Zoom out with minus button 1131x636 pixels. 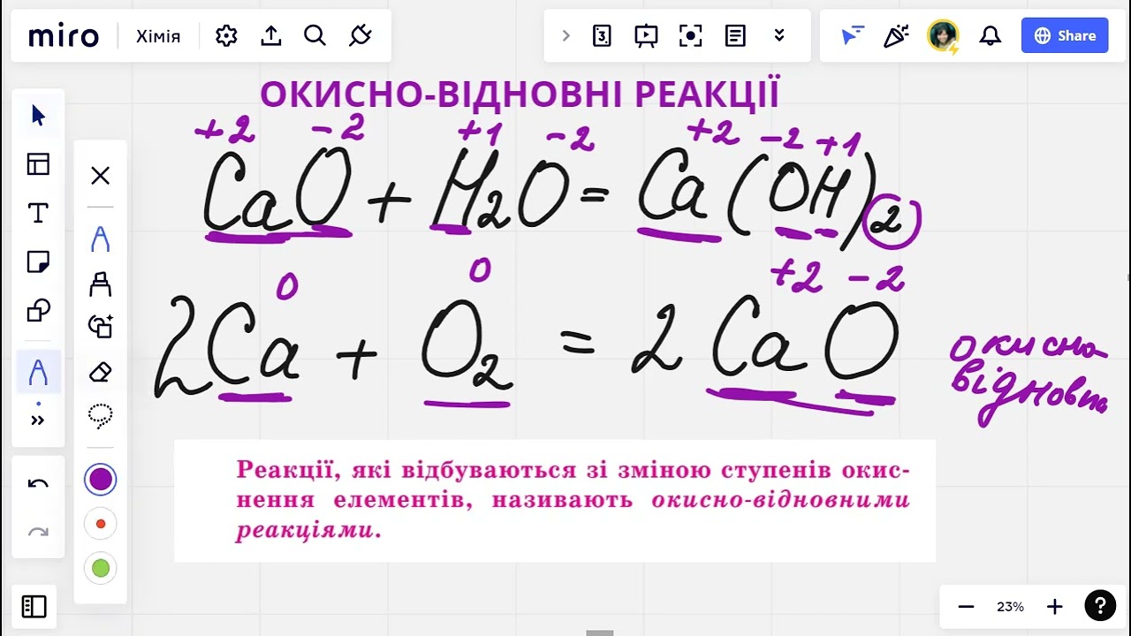(x=966, y=607)
